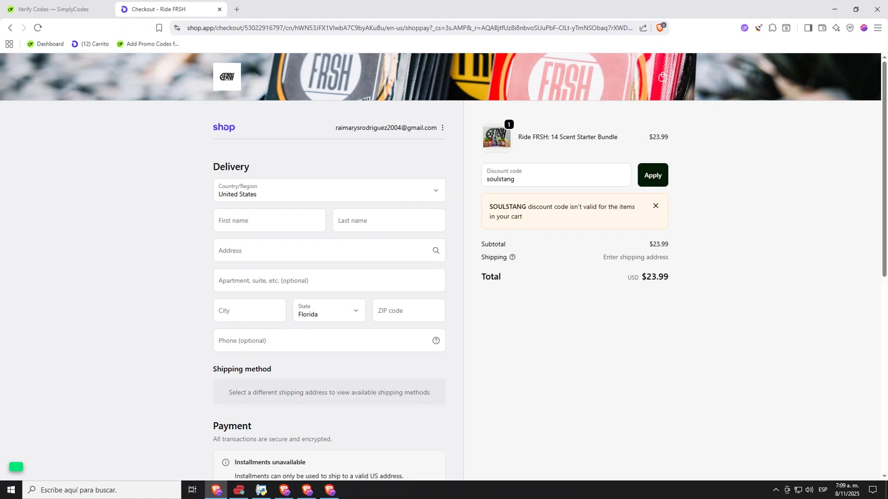Open the volume control in system tray
Image resolution: width=888 pixels, height=499 pixels.
[x=809, y=490]
